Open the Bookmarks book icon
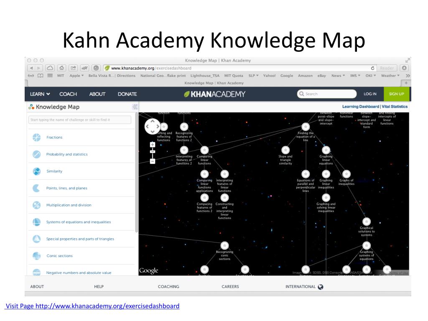The width and height of the screenshot is (428, 321). (x=41, y=76)
